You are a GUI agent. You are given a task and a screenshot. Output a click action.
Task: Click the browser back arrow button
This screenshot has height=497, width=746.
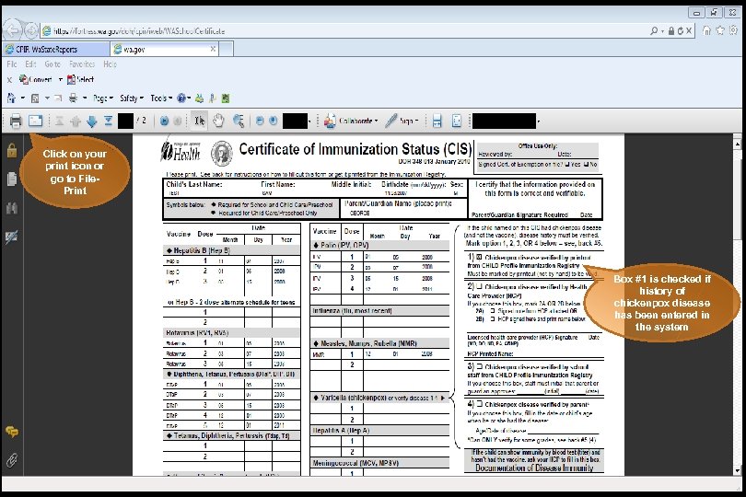pos(12,31)
